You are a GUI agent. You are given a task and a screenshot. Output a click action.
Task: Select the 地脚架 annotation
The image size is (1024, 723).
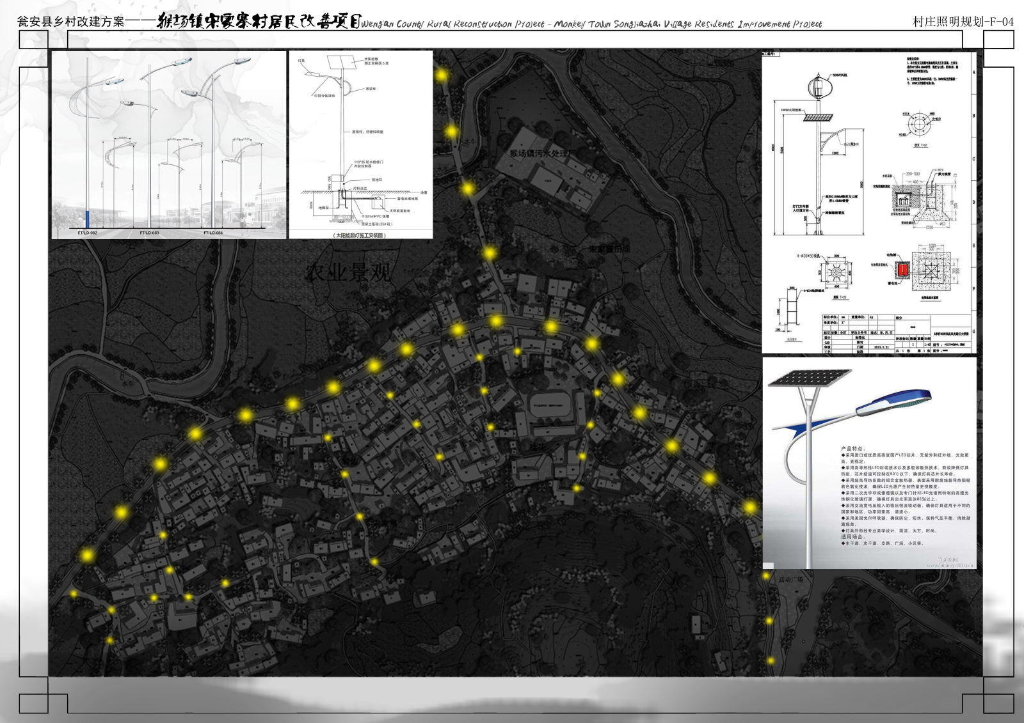pos(323,208)
